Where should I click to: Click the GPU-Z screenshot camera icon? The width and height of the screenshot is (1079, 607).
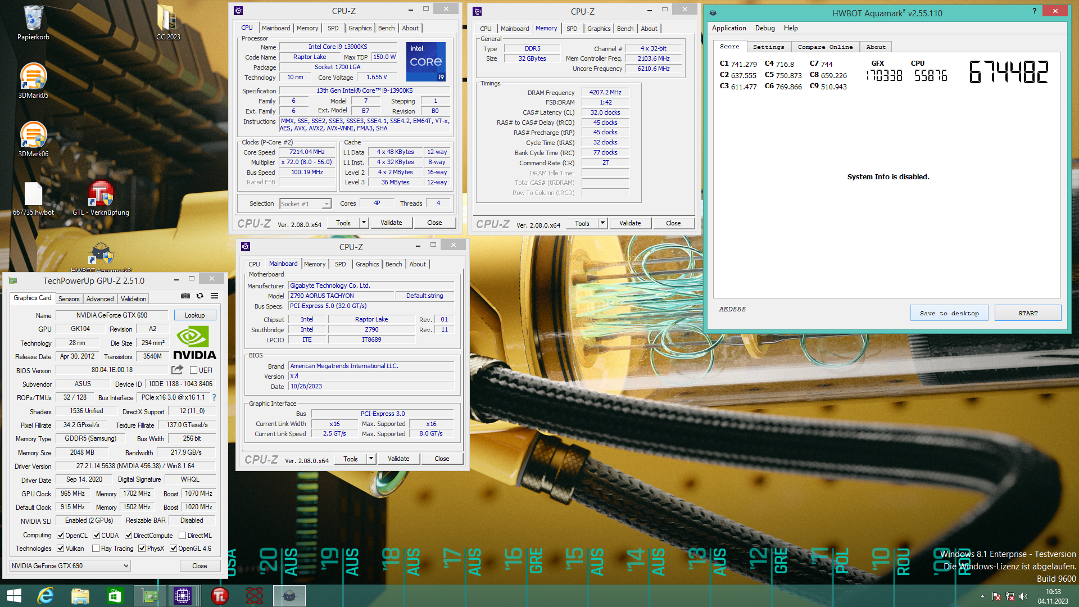185,296
